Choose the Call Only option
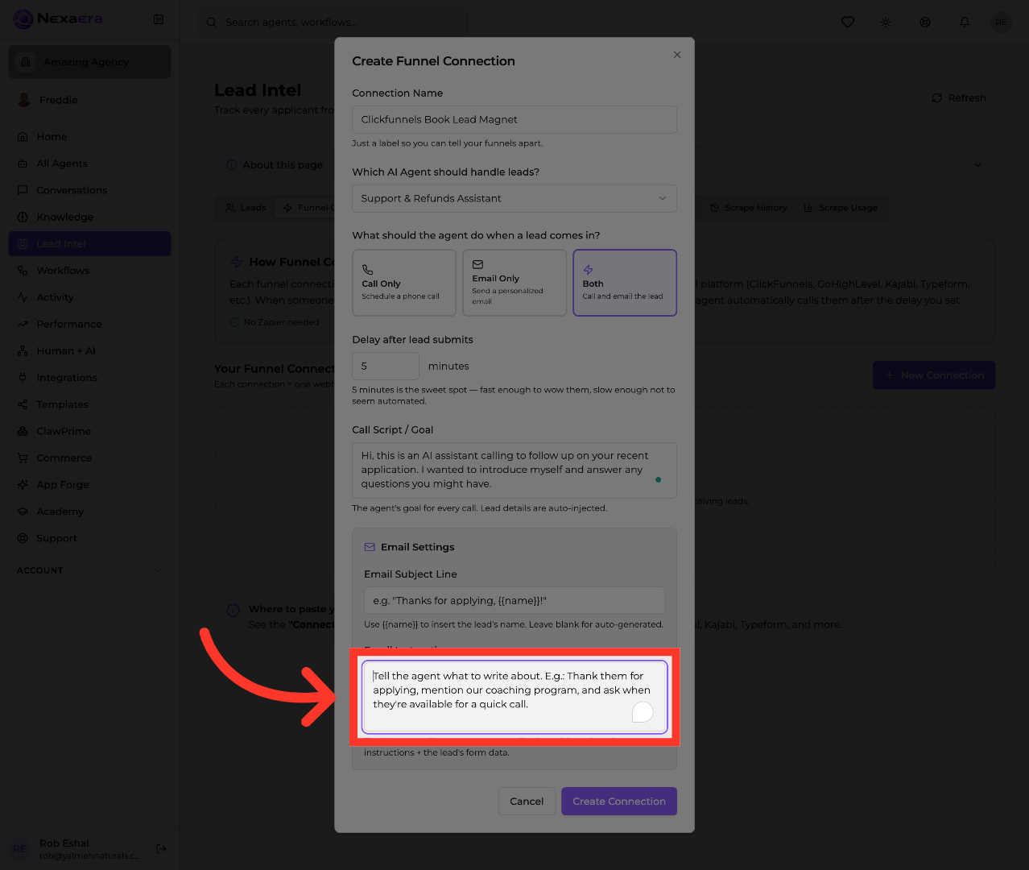This screenshot has width=1029, height=870. (404, 283)
